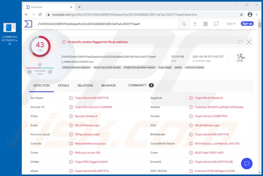Click the invalid-rich-pe-linker-version tag
Screen dimensions: 263x176
point(139,68)
